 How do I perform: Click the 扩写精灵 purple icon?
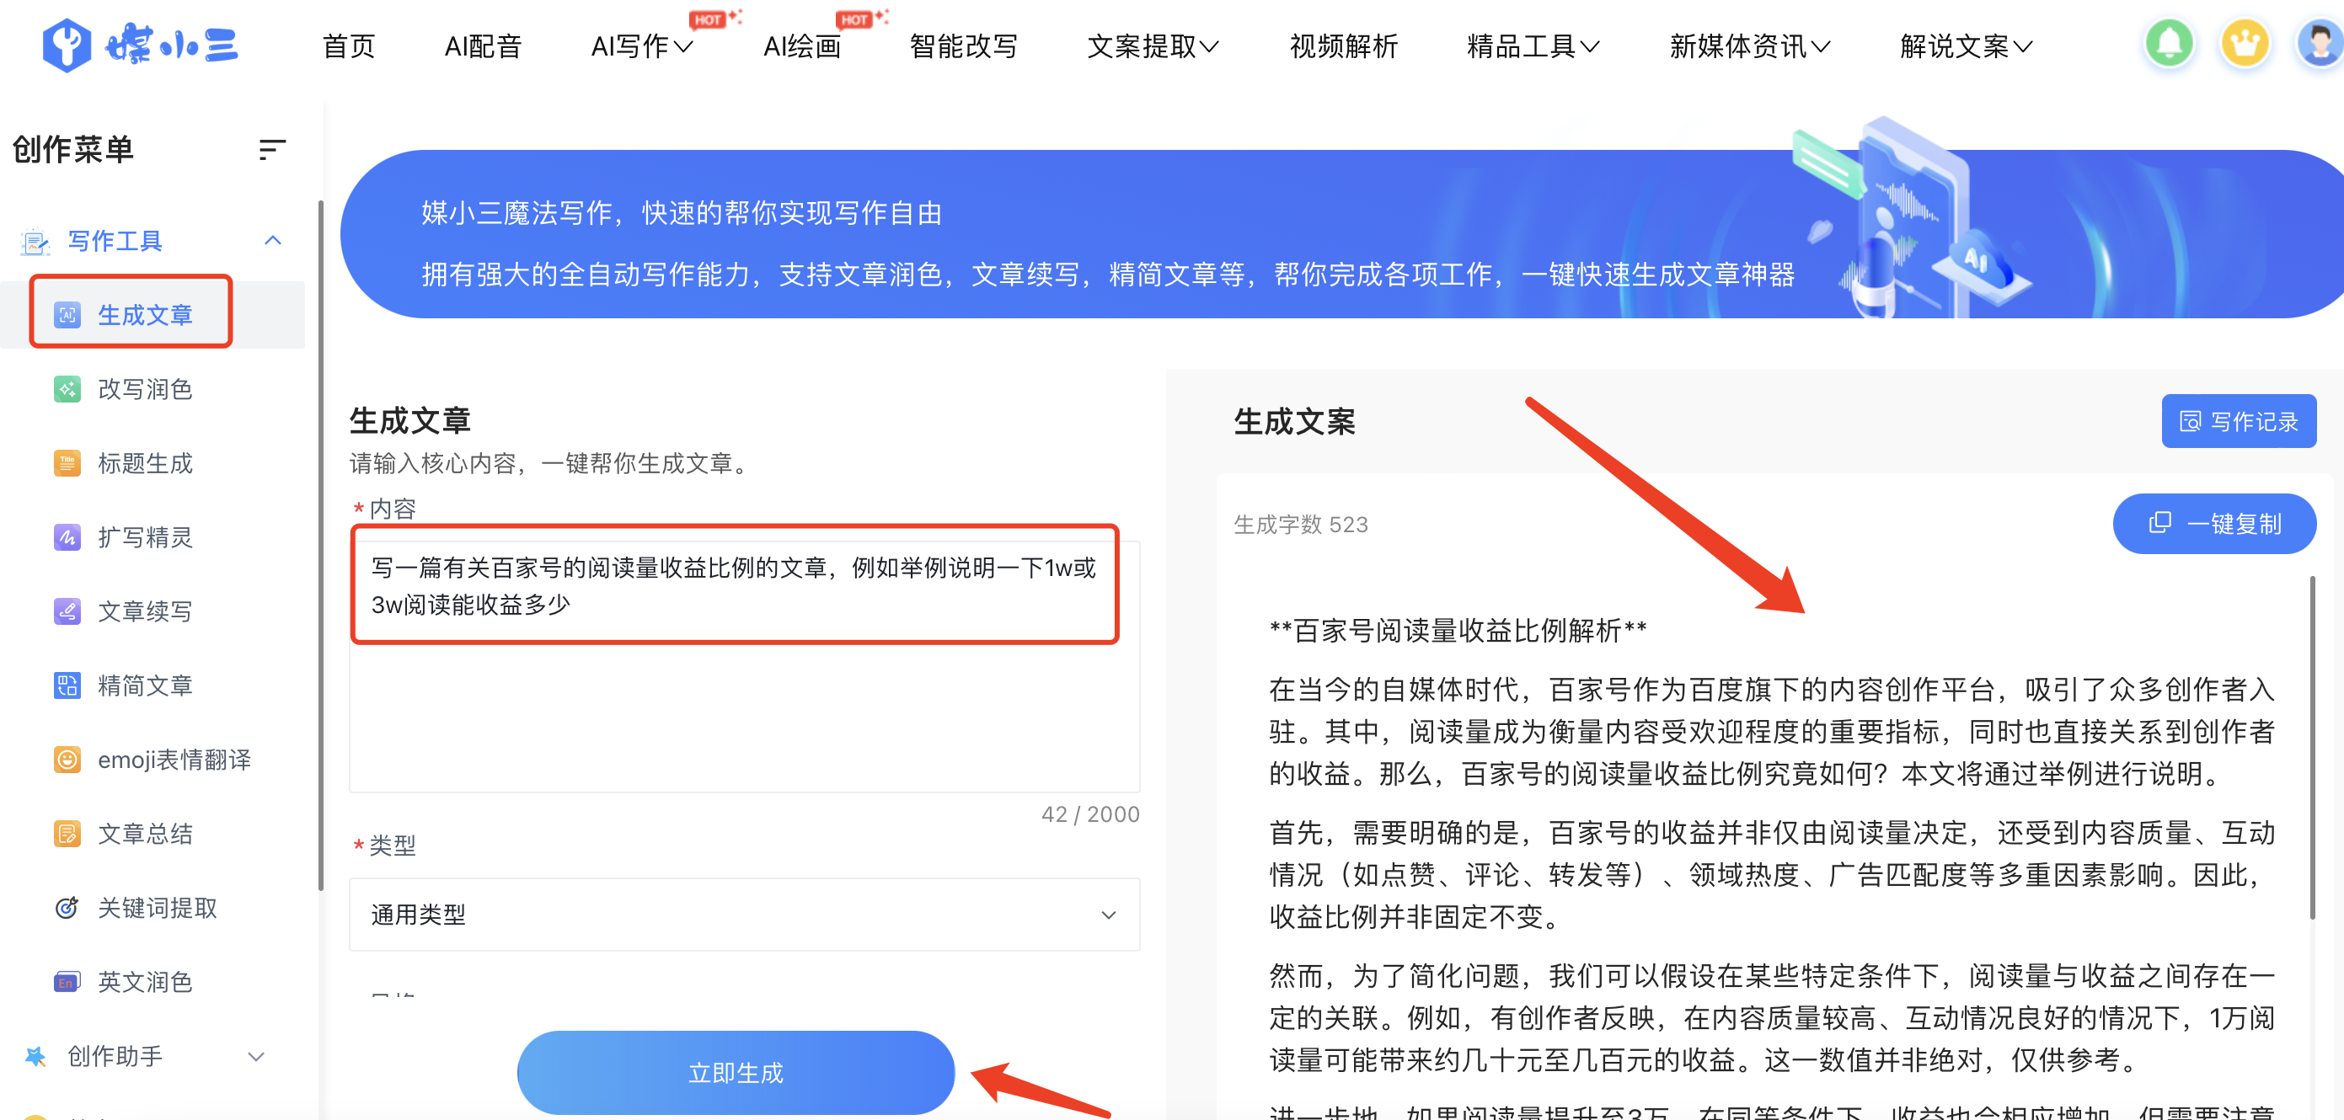[67, 537]
